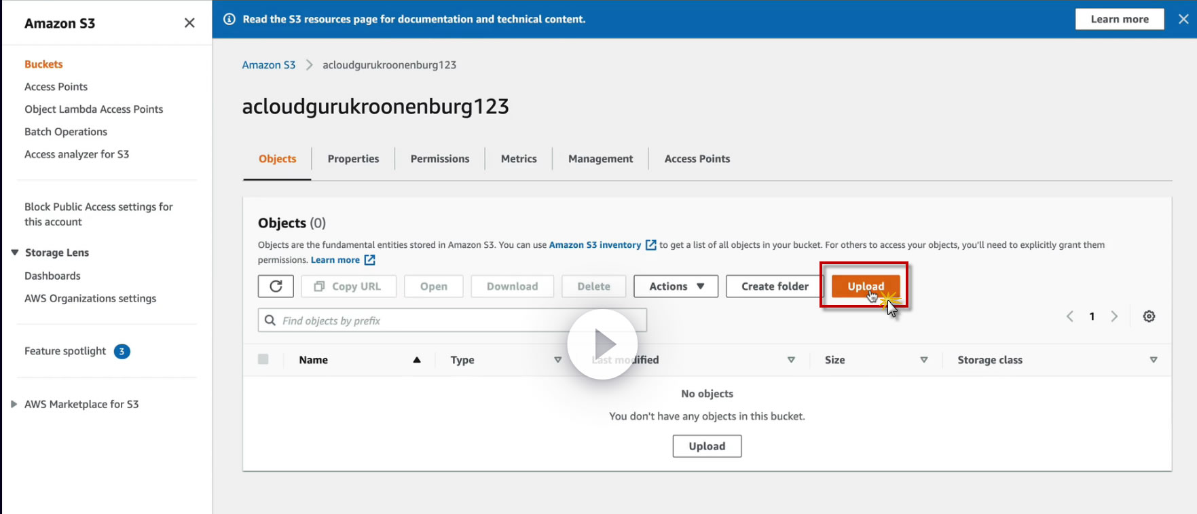Click Learn more in the banner
This screenshot has width=1197, height=514.
[1120, 19]
